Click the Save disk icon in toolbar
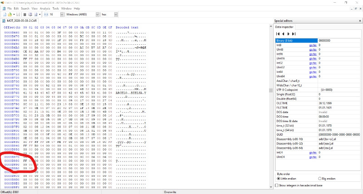363x194 pixels. point(19,15)
